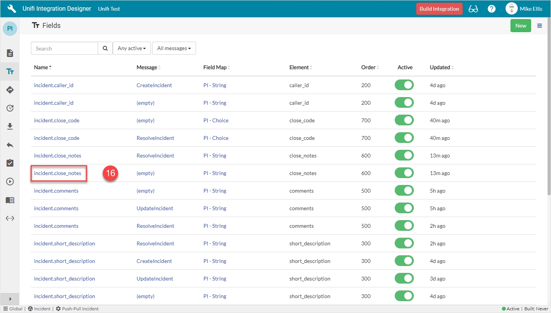
Task: Open the clock-refresh sidebar icon
Action: click(10, 108)
